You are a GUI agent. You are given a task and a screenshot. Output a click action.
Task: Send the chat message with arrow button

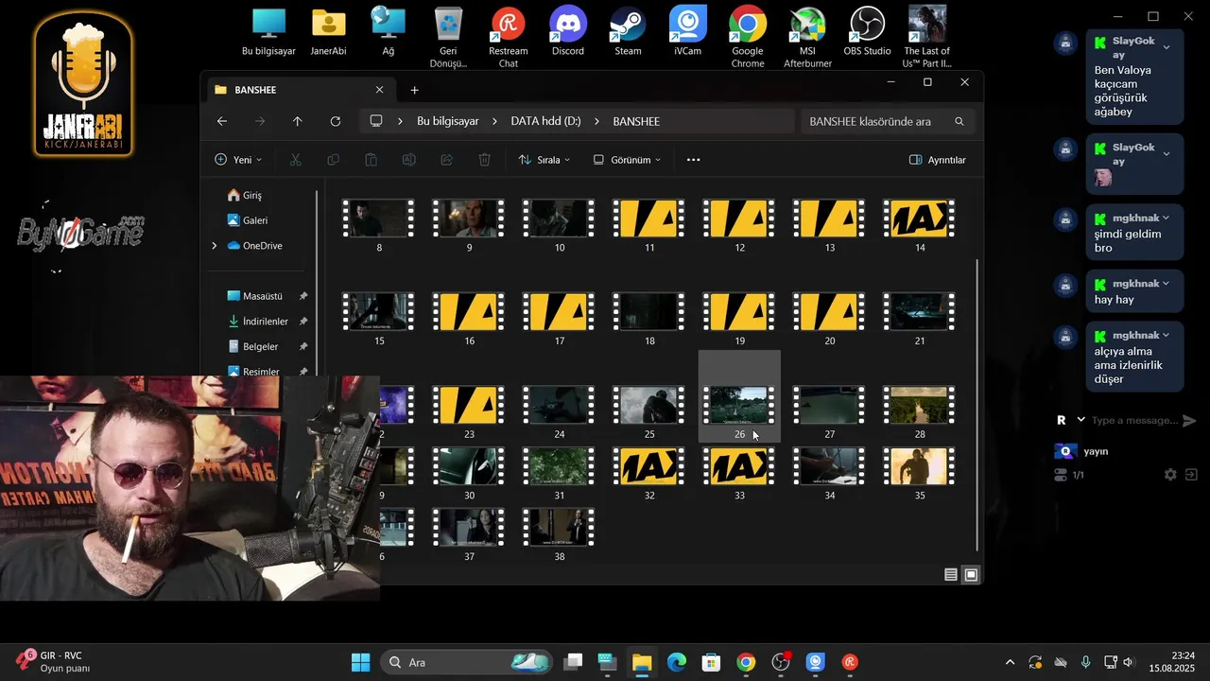pyautogui.click(x=1189, y=421)
